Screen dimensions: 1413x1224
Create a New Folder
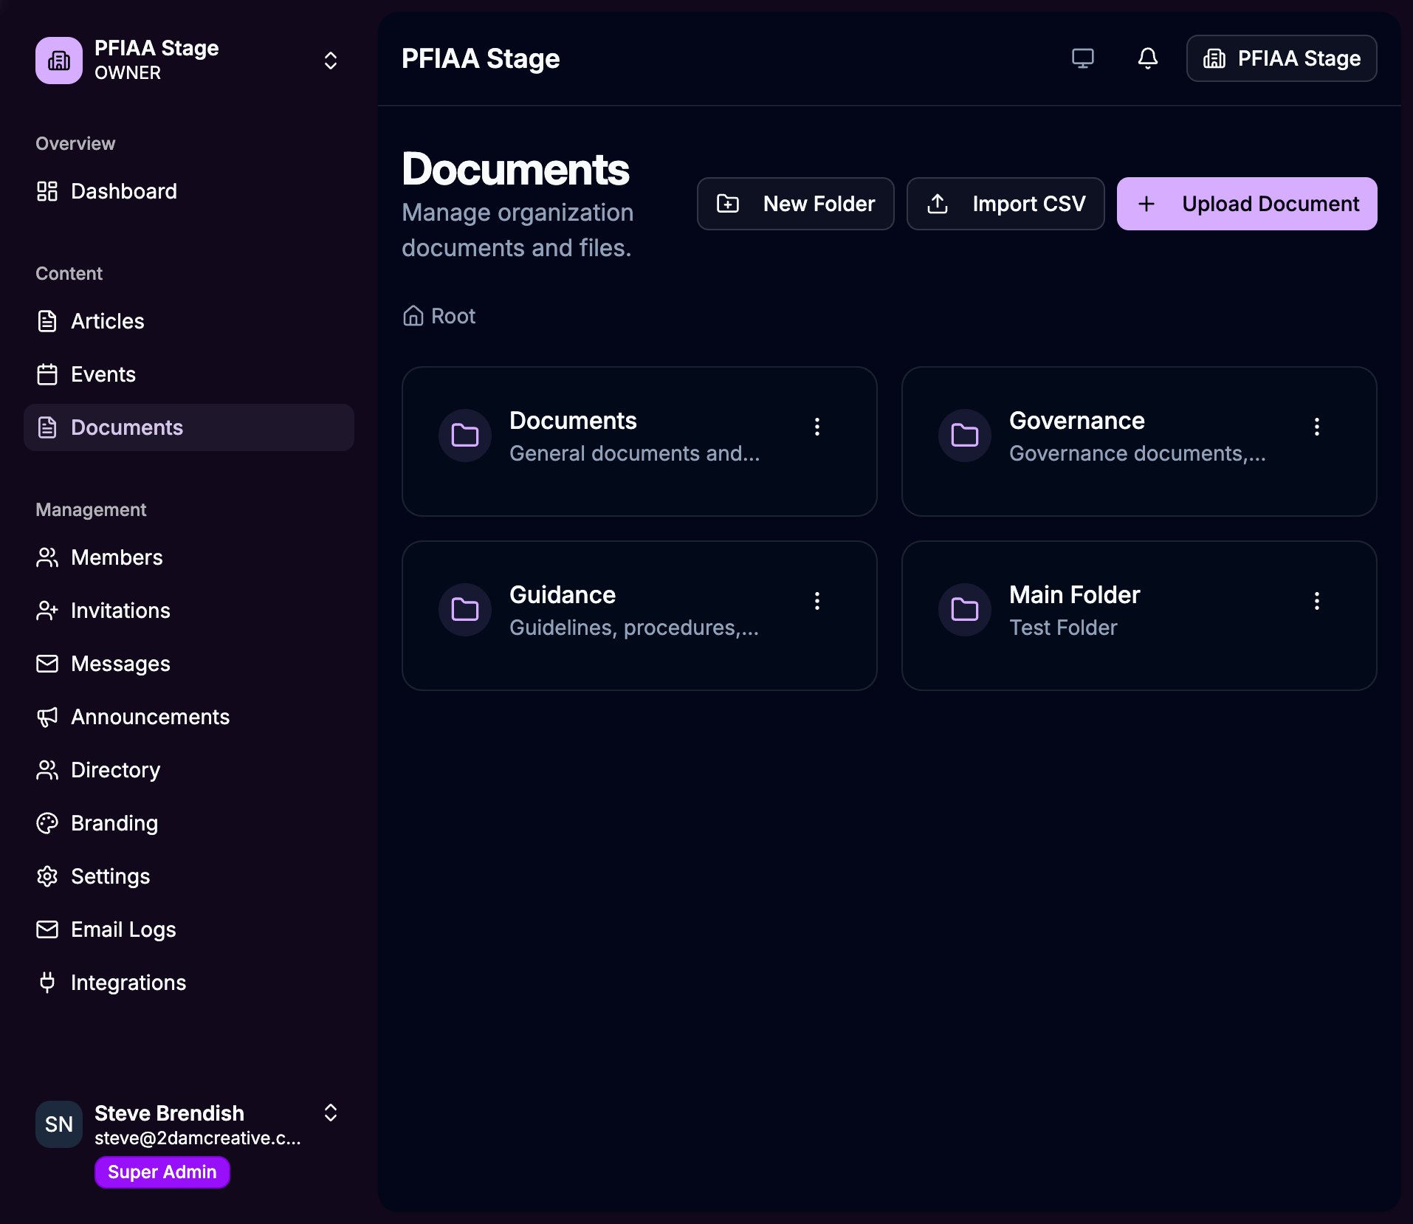(x=796, y=204)
